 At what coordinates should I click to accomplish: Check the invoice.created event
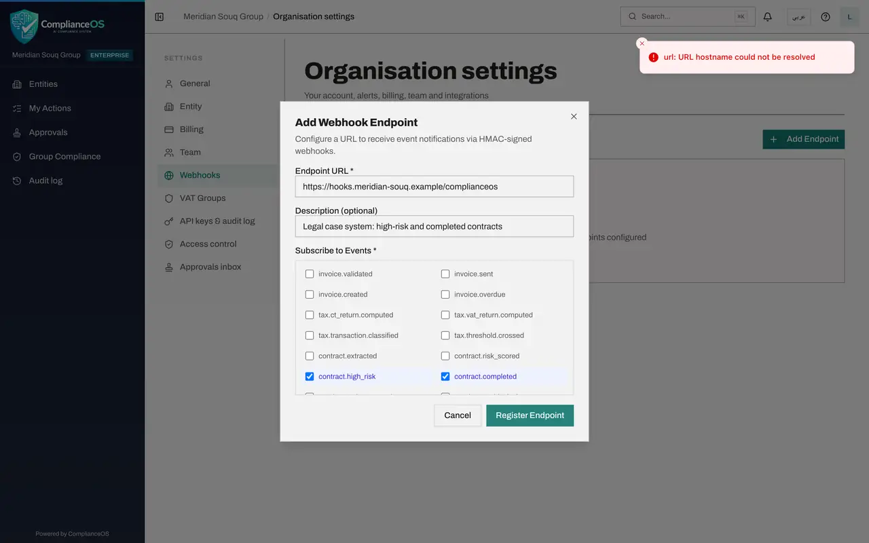pos(310,295)
